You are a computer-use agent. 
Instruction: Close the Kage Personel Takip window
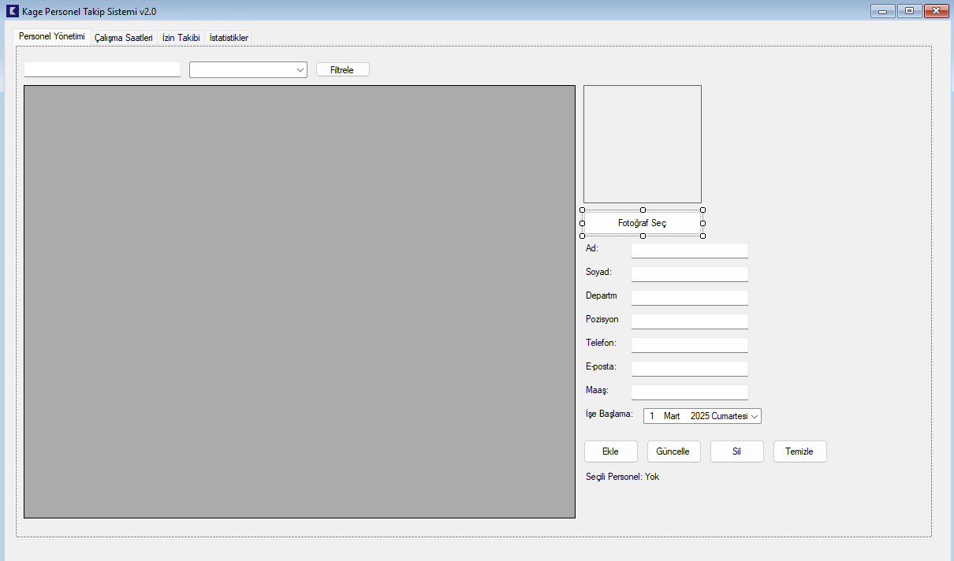coord(936,11)
